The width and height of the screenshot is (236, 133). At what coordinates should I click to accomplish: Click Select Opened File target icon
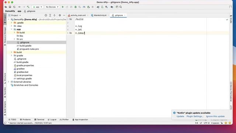coord(46,16)
